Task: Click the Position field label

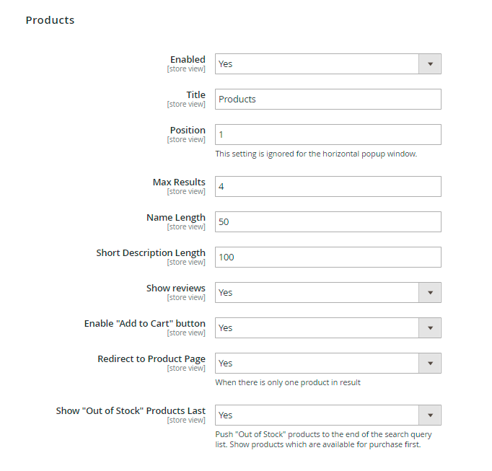Action: click(x=188, y=130)
